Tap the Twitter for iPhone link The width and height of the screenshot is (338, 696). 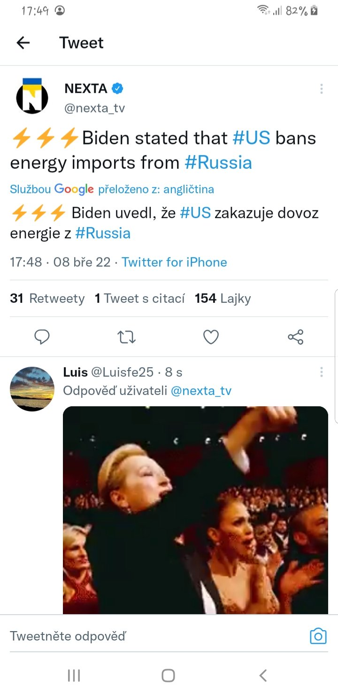(x=174, y=262)
